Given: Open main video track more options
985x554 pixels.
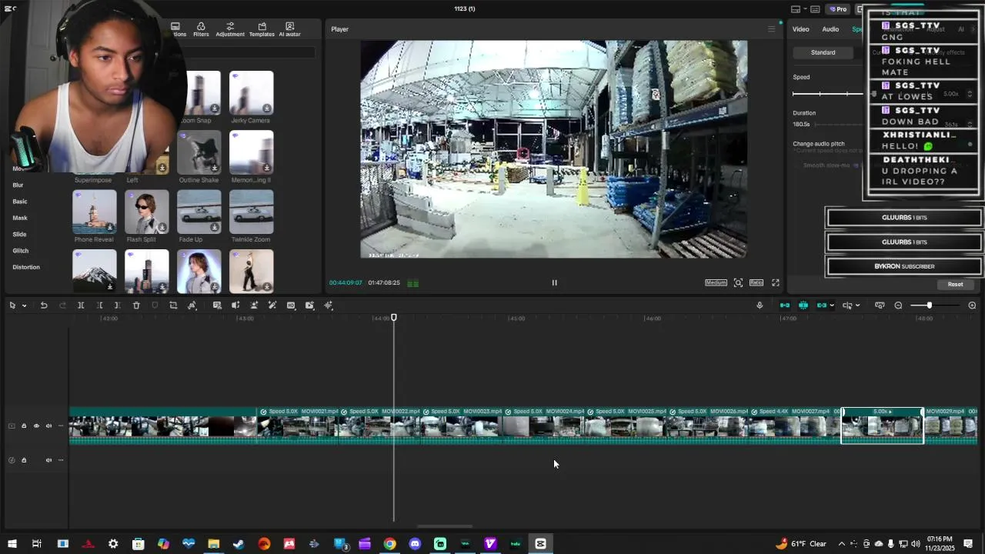Looking at the screenshot, I should [61, 426].
